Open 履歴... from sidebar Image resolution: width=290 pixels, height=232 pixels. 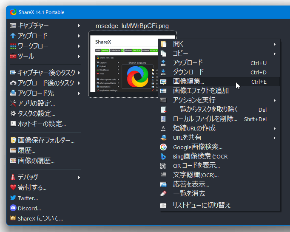click(x=45, y=150)
